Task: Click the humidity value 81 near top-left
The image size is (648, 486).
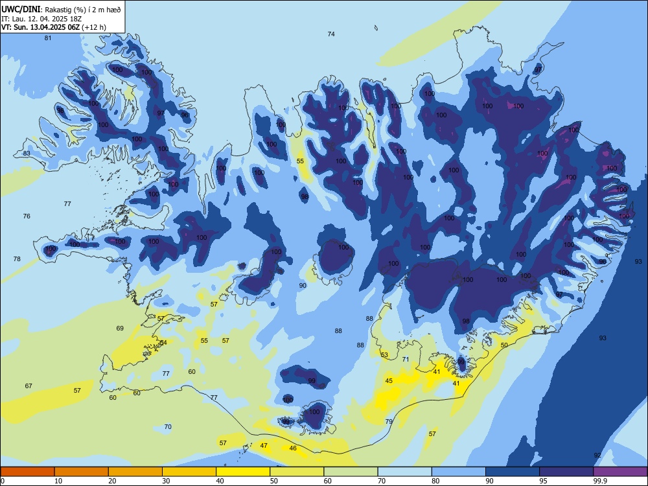Action: click(48, 38)
